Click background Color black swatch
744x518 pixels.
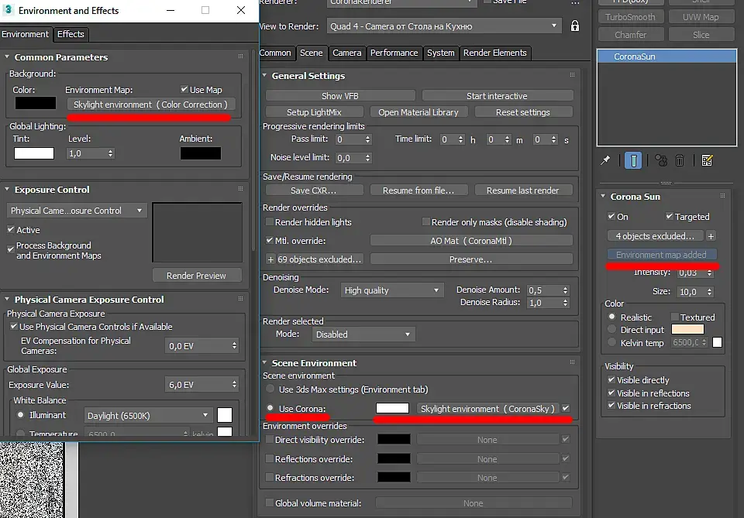[35, 103]
